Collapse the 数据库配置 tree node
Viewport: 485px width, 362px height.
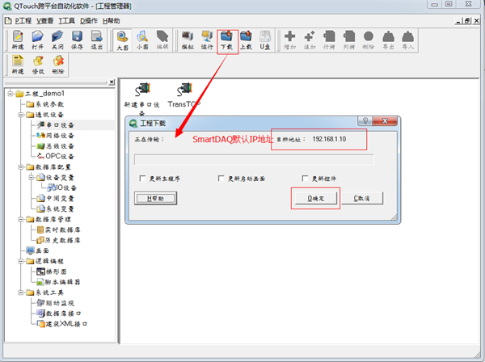click(19, 166)
